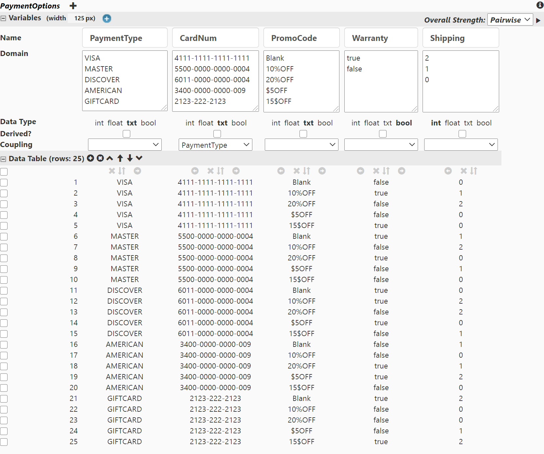The width and height of the screenshot is (544, 454).
Task: Choose bool data type for PromoCode
Action: pos(325,123)
